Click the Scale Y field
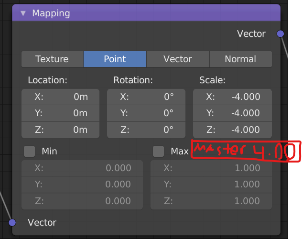The image size is (302, 239). 232,113
